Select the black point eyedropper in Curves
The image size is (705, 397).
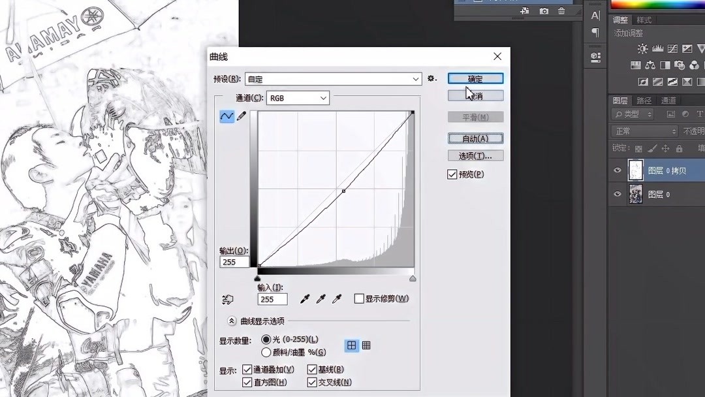click(304, 299)
